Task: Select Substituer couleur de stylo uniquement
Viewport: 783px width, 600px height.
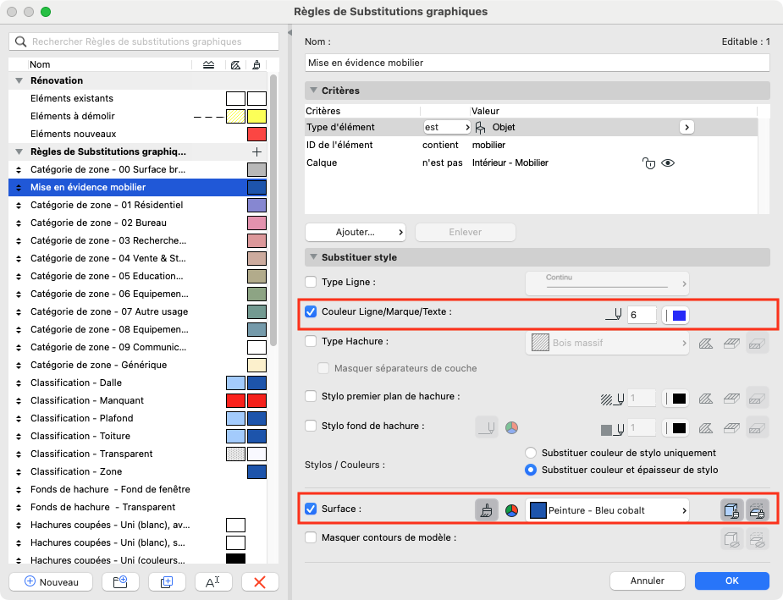Action: (x=531, y=453)
